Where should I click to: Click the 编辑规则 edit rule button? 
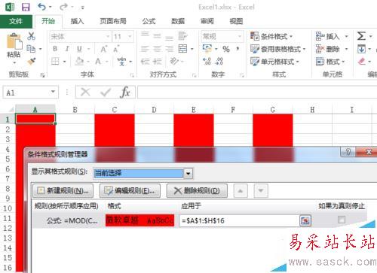click(130, 191)
